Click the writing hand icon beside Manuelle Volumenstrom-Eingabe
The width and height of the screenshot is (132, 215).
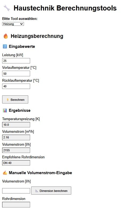click(5, 173)
